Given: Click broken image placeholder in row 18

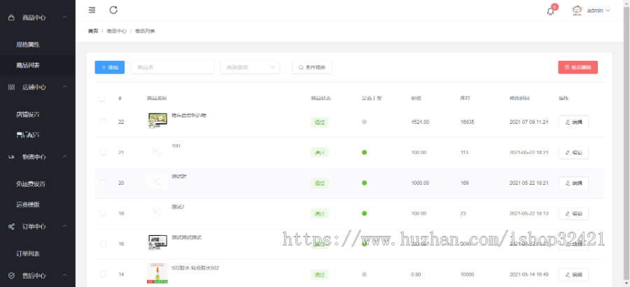Looking at the screenshot, I should point(157,212).
